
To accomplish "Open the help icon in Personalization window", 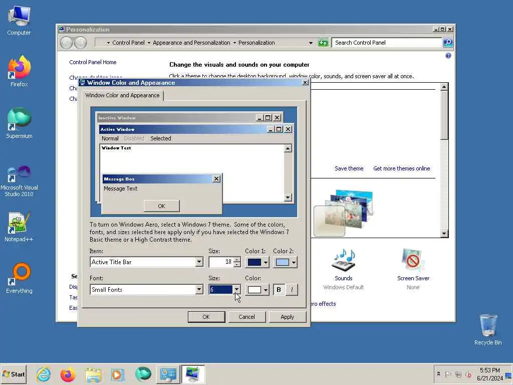I will pyautogui.click(x=448, y=56).
